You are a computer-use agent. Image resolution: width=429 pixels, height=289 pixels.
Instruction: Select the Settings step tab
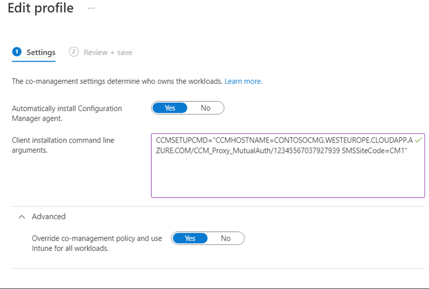34,52
